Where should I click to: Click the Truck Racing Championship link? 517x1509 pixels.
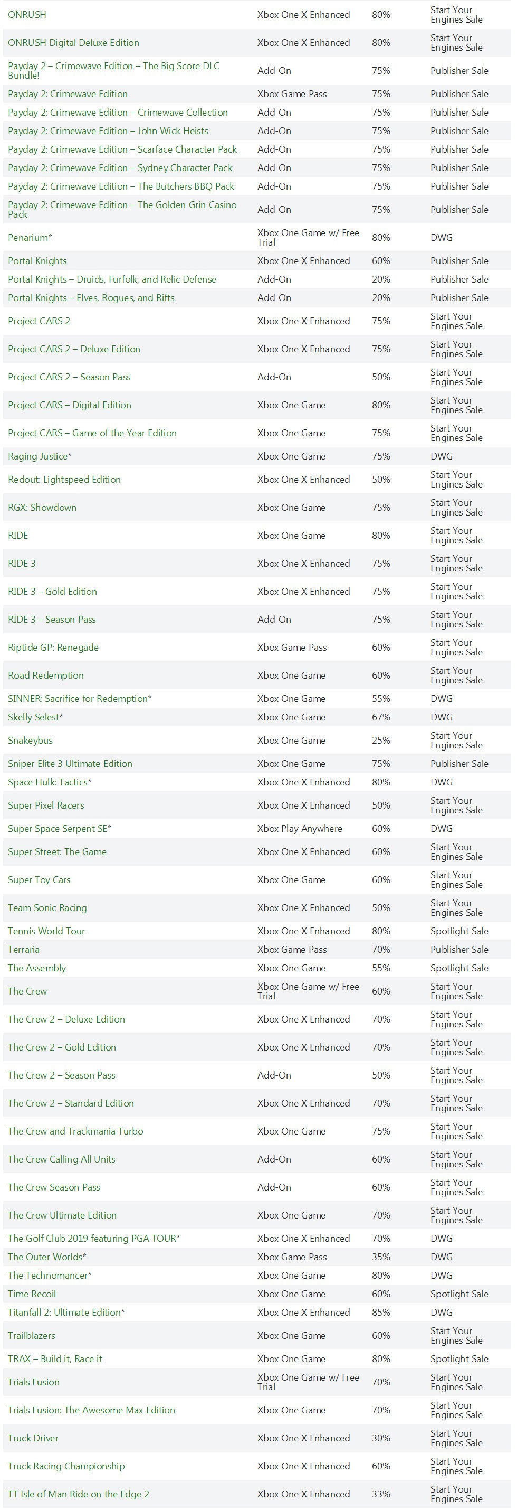tap(66, 1467)
